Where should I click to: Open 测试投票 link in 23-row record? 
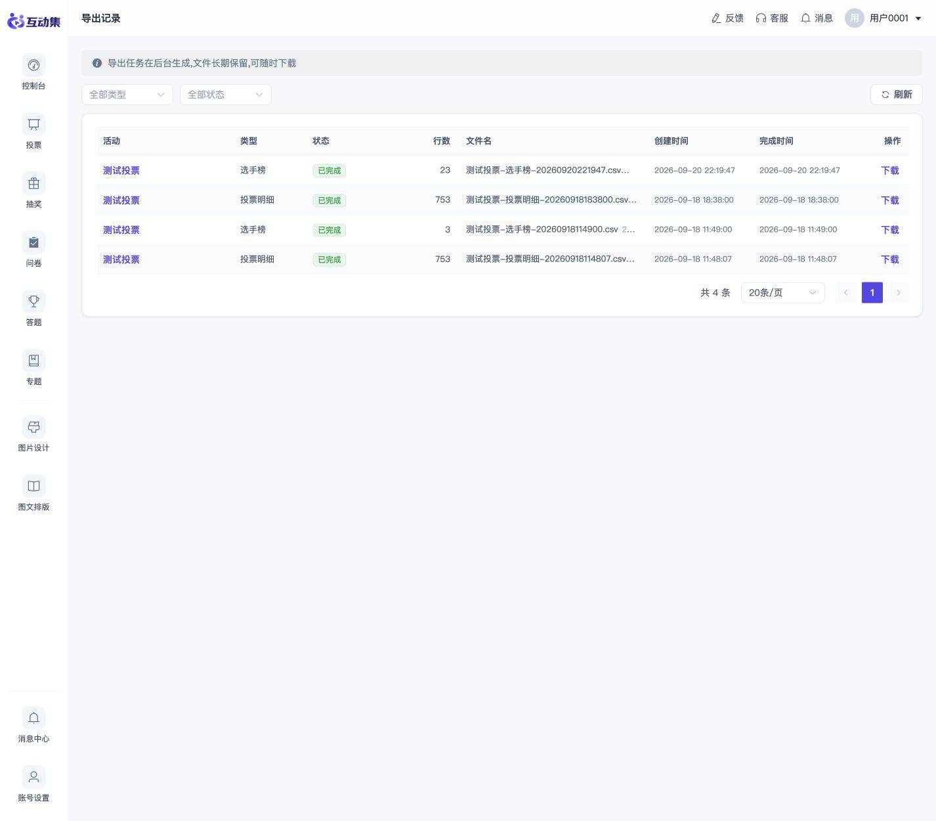121,170
